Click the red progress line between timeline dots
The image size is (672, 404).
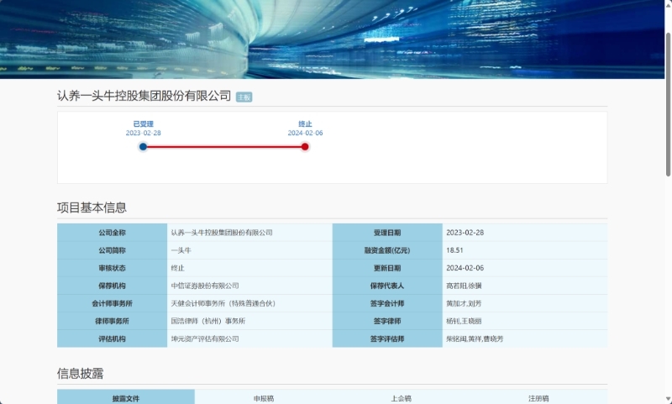click(x=223, y=147)
